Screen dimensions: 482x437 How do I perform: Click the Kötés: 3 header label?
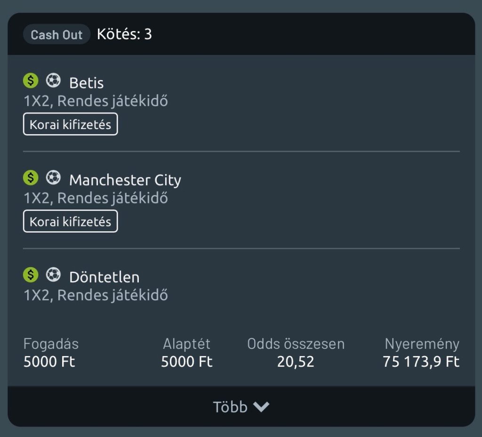click(x=124, y=34)
